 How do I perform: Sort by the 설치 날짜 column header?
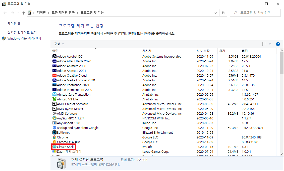[206, 51]
